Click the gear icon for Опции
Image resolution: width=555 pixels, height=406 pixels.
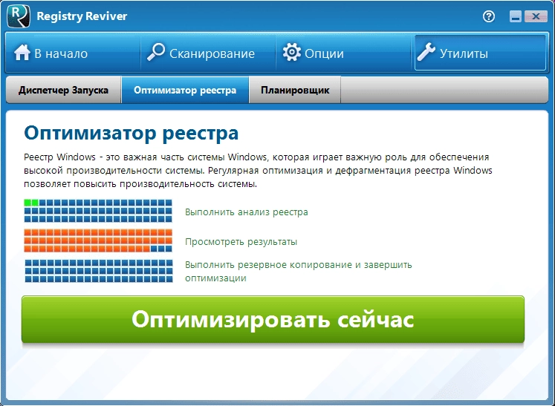pyautogui.click(x=292, y=53)
